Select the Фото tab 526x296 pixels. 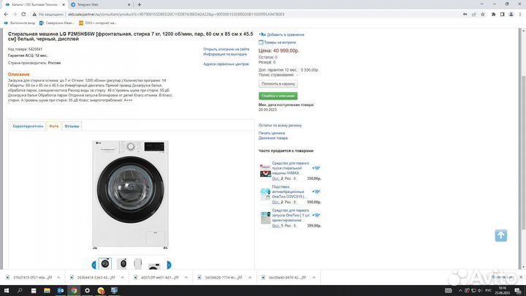pyautogui.click(x=53, y=126)
